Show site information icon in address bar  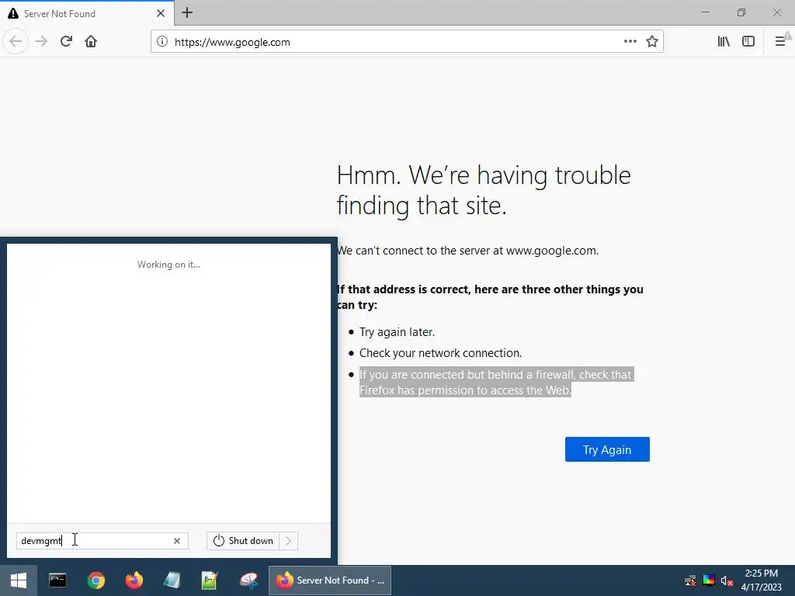point(161,42)
